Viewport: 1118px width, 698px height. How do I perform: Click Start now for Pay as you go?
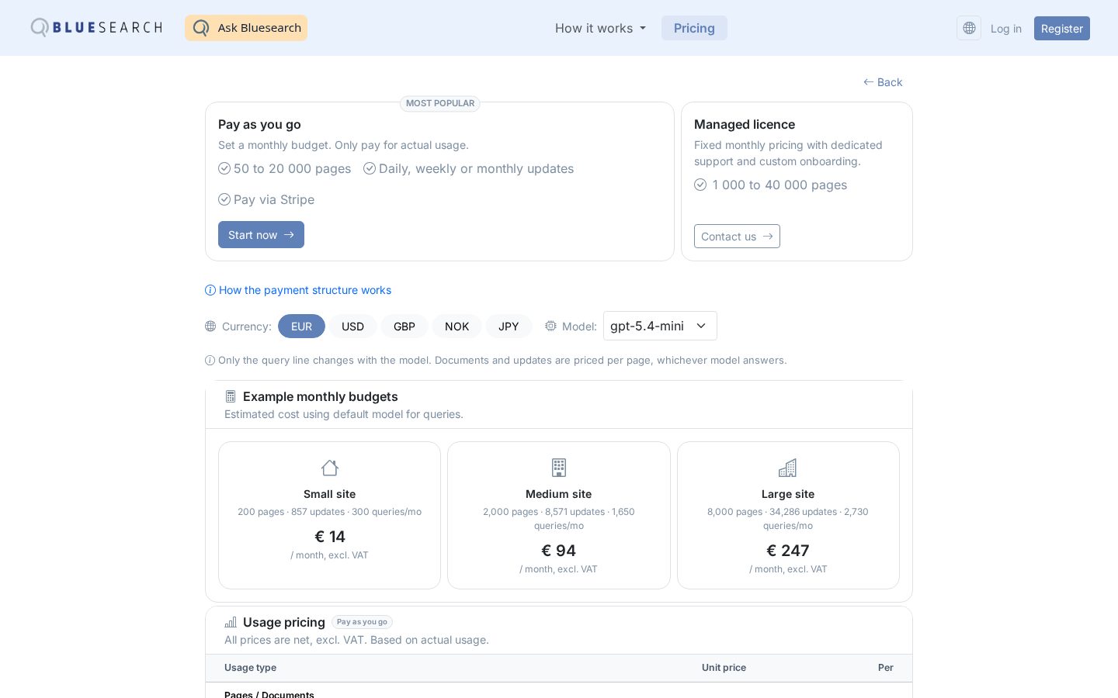click(x=261, y=235)
